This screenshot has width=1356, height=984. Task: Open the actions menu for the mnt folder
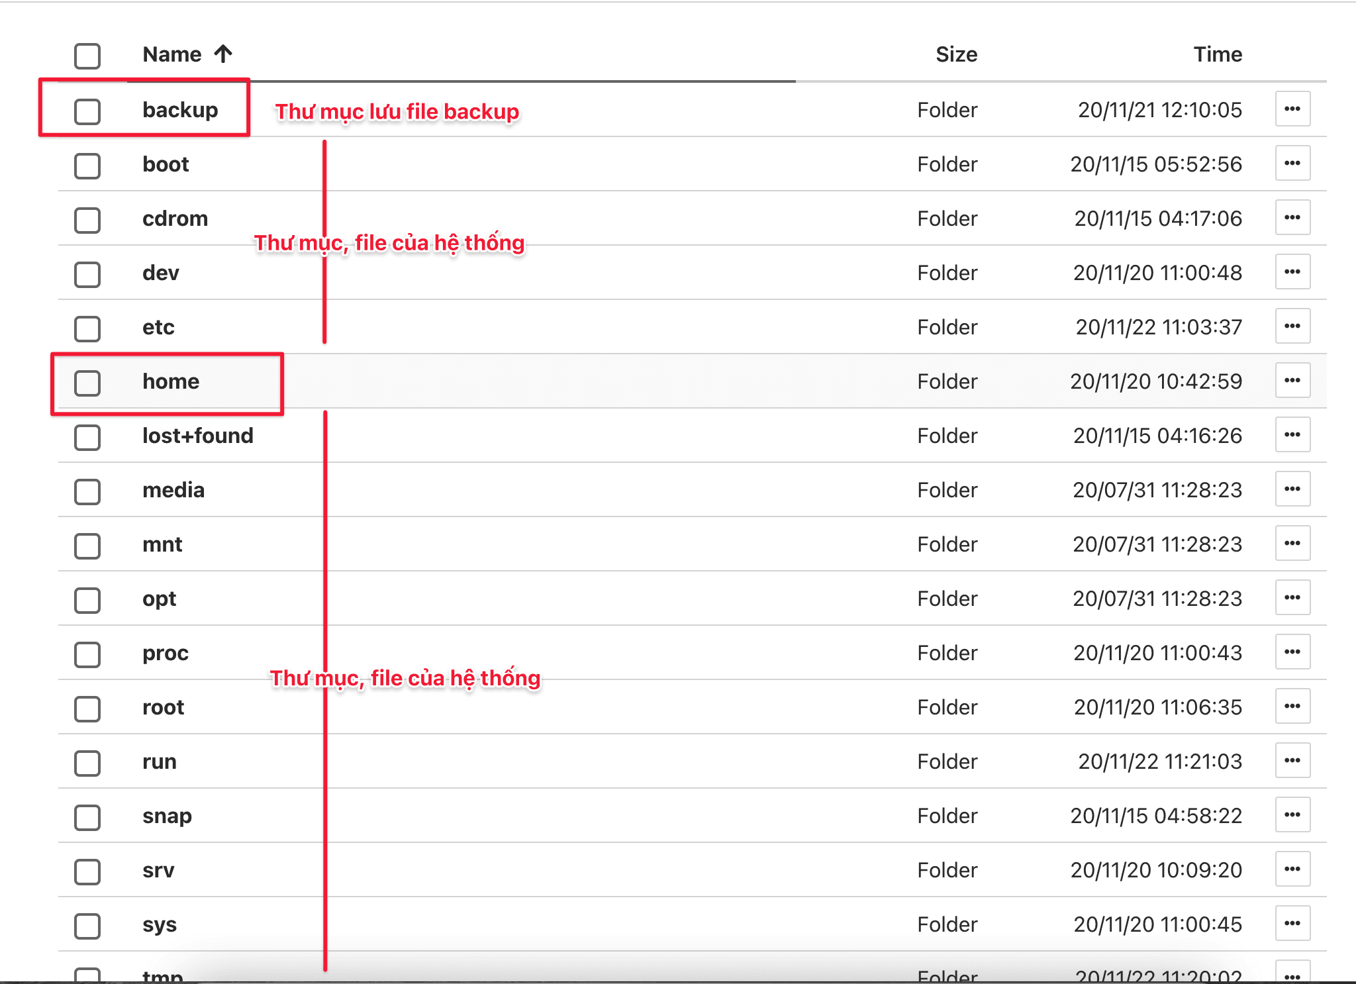tap(1292, 544)
